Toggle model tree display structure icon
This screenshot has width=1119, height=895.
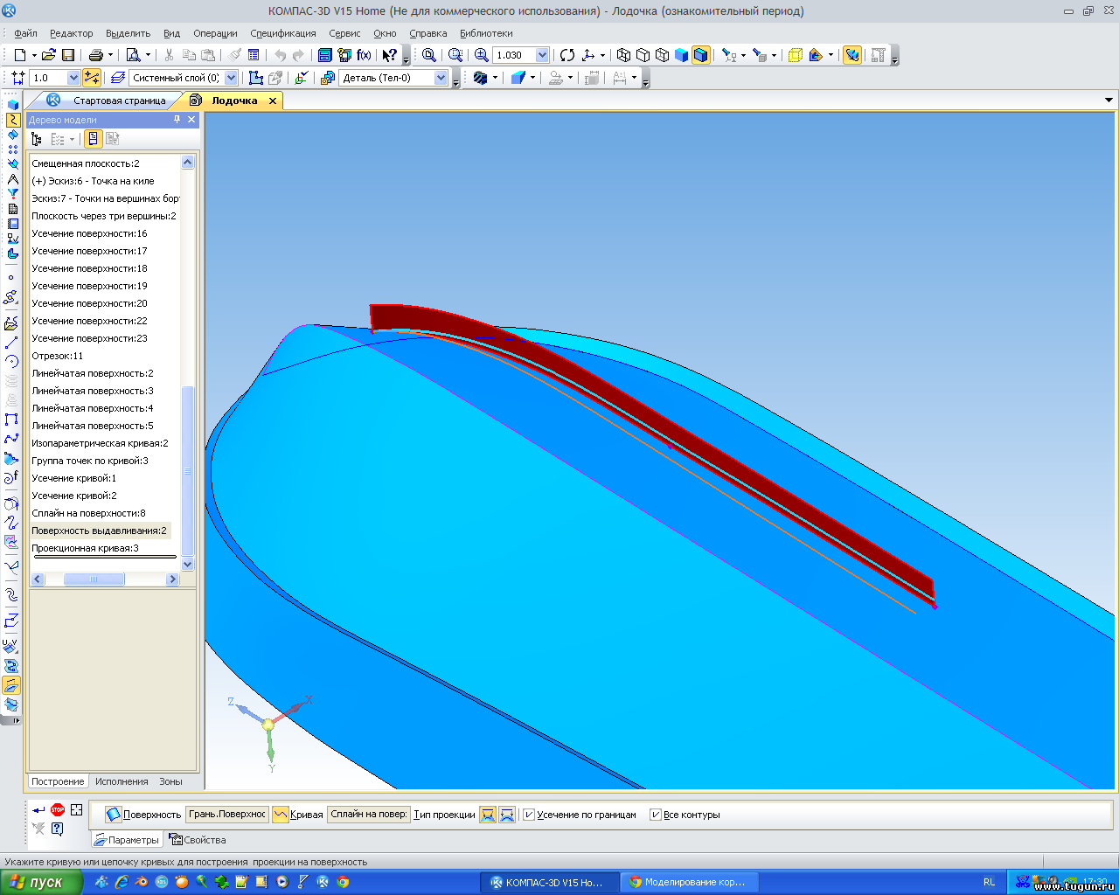click(93, 139)
